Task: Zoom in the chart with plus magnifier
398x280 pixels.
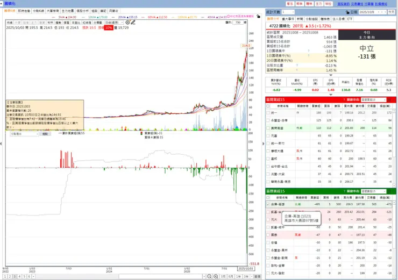Action: tap(216, 276)
